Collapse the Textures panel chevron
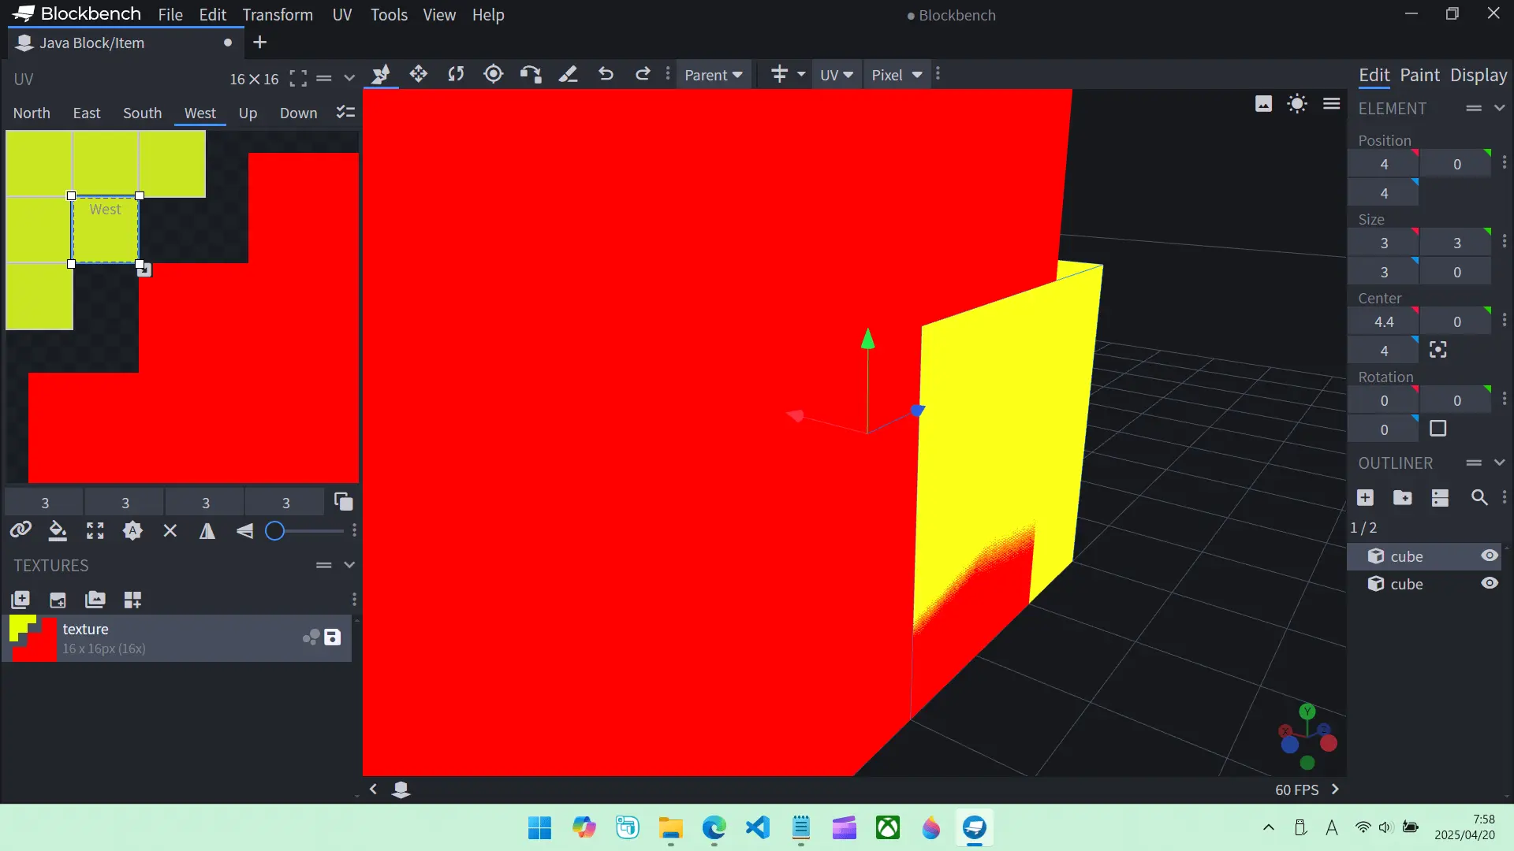 349,565
